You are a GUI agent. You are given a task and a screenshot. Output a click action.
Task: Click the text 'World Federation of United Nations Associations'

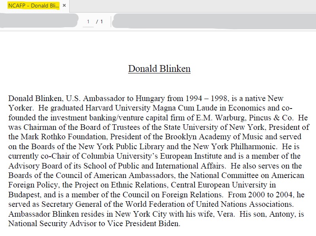point(209,204)
